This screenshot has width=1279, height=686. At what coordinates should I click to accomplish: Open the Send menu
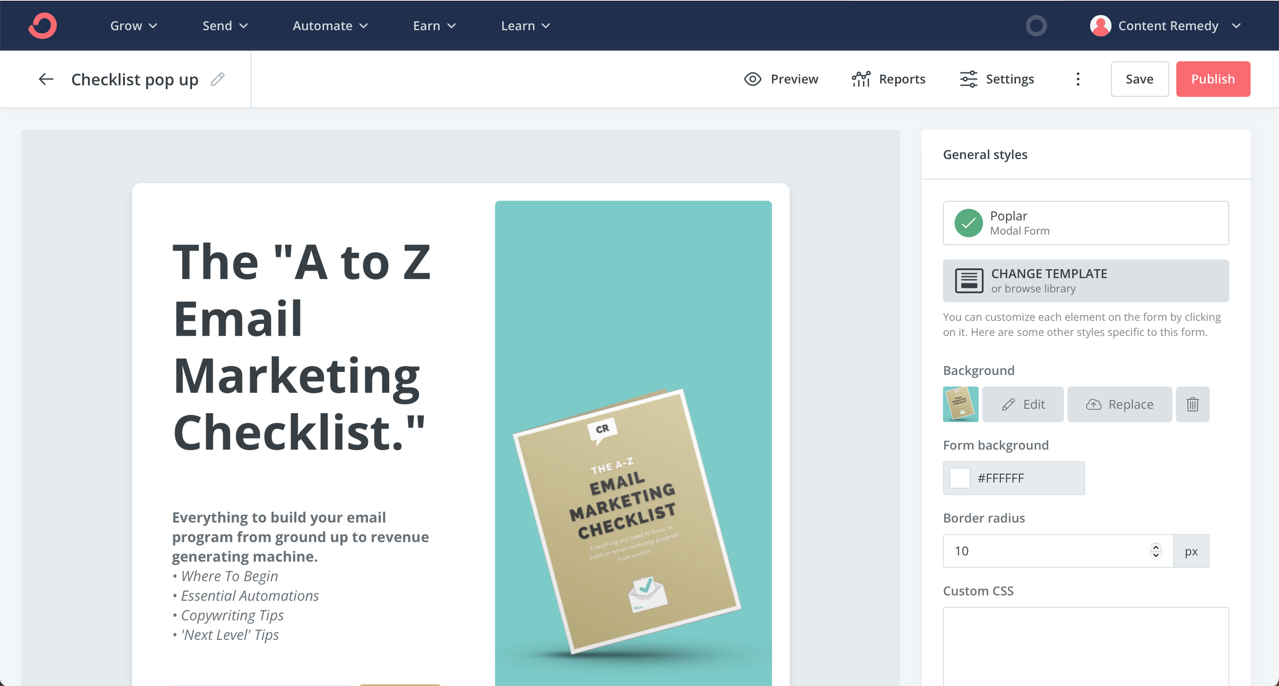tap(225, 26)
